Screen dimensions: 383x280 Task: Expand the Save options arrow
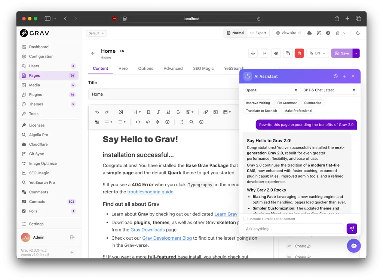356,53
